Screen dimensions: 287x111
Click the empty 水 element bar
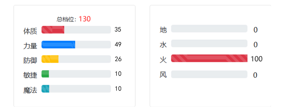click(209, 44)
